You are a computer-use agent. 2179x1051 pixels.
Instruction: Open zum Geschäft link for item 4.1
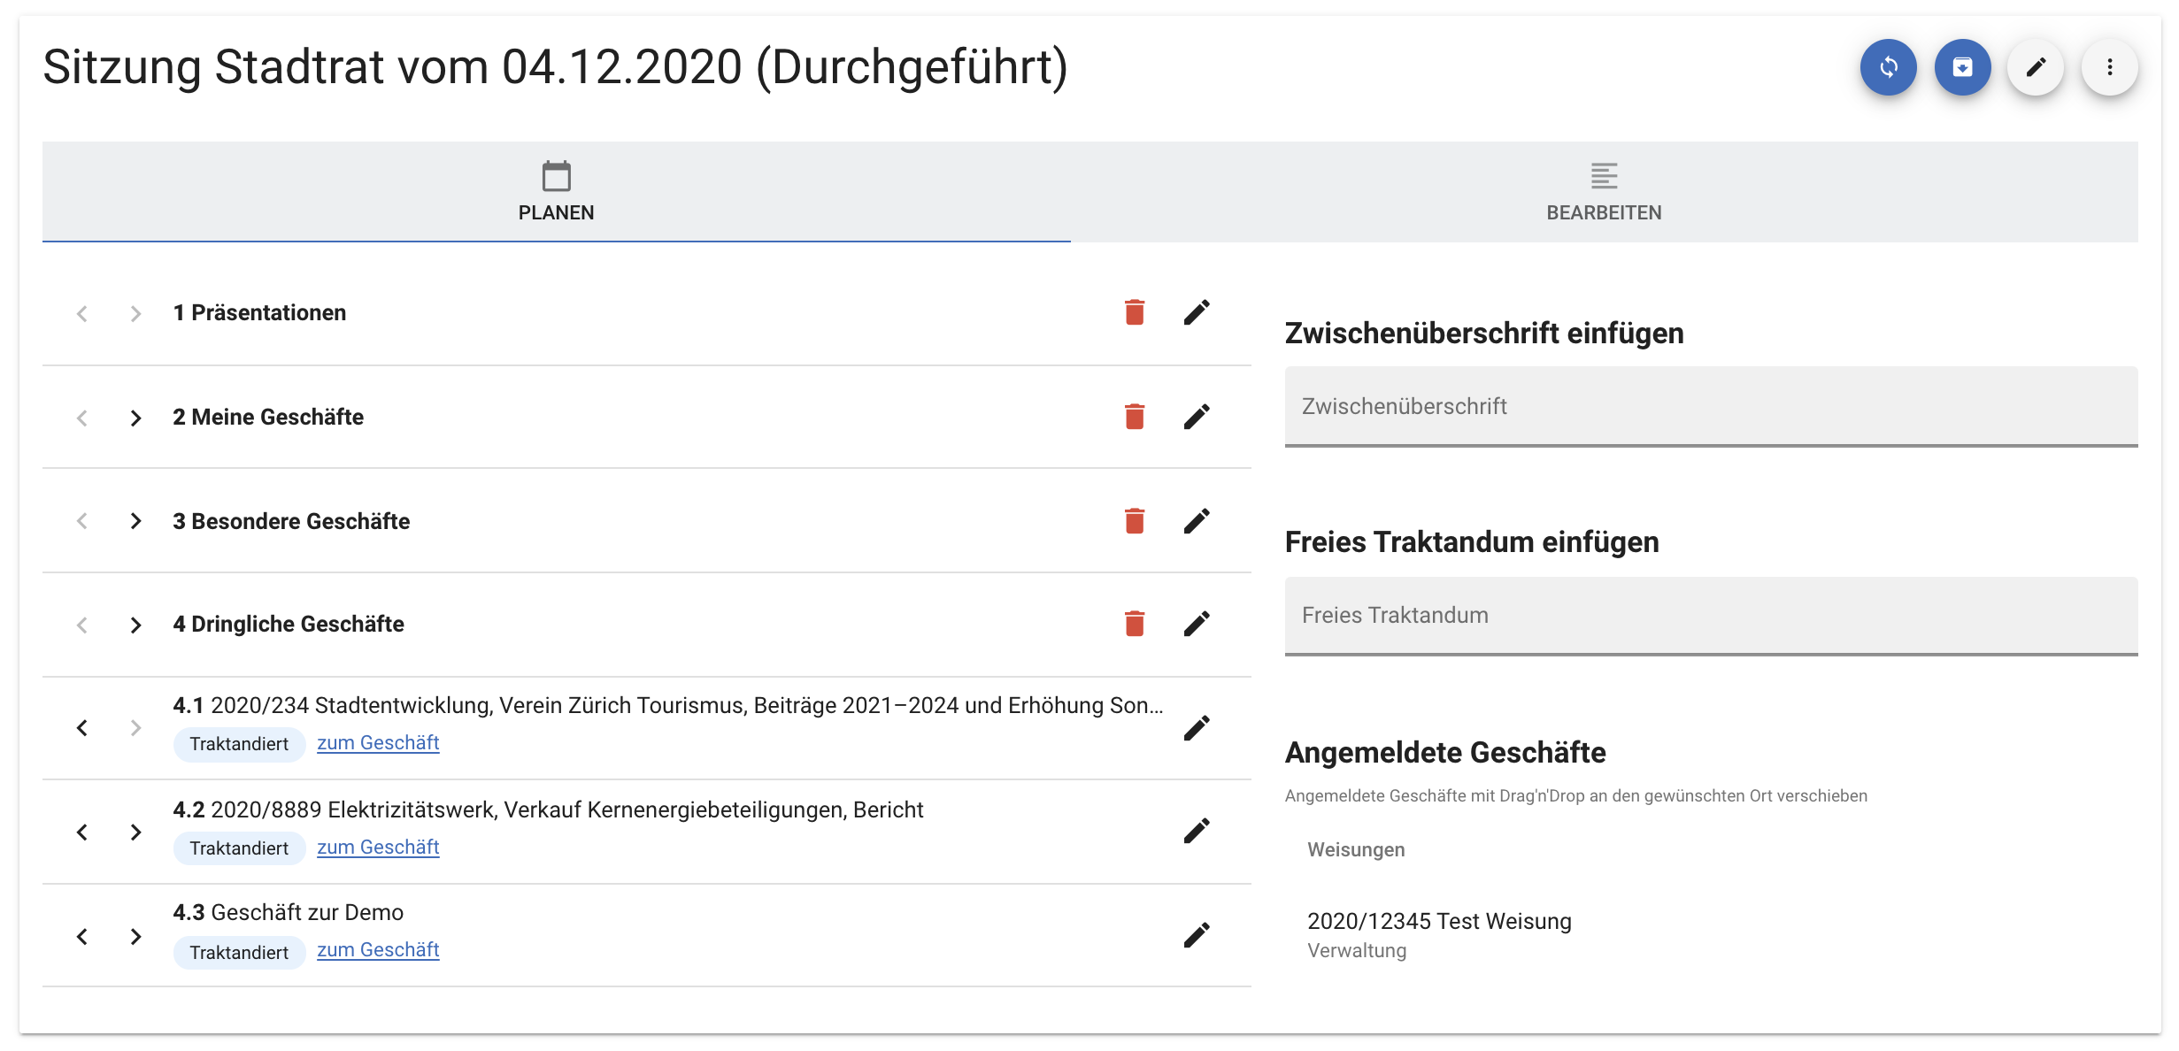pos(378,743)
